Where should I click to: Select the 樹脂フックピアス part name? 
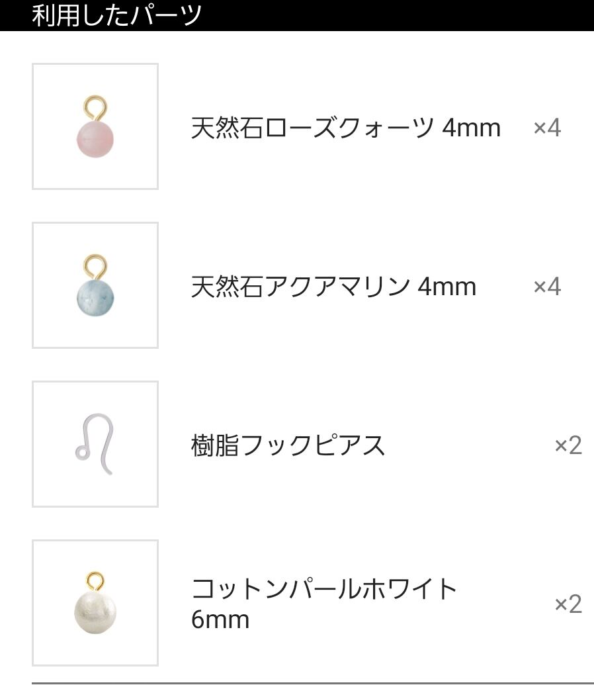point(288,445)
